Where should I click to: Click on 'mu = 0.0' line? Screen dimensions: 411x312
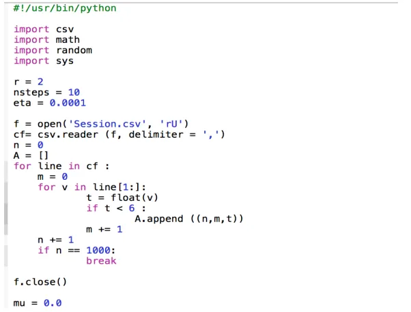click(x=38, y=303)
